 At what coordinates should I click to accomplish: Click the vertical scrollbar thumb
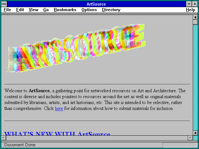pyautogui.click(x=195, y=22)
